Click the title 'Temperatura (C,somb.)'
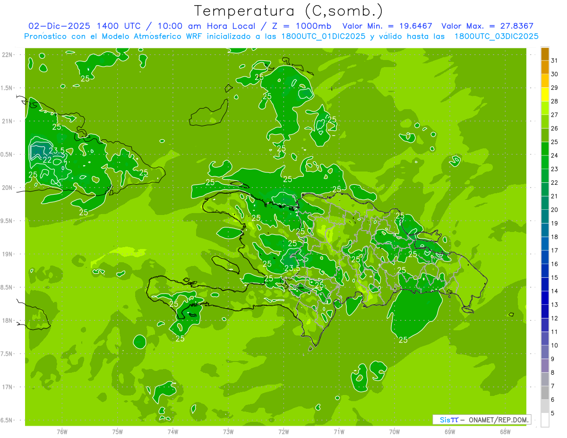The height and width of the screenshot is (438, 567). 289,10
